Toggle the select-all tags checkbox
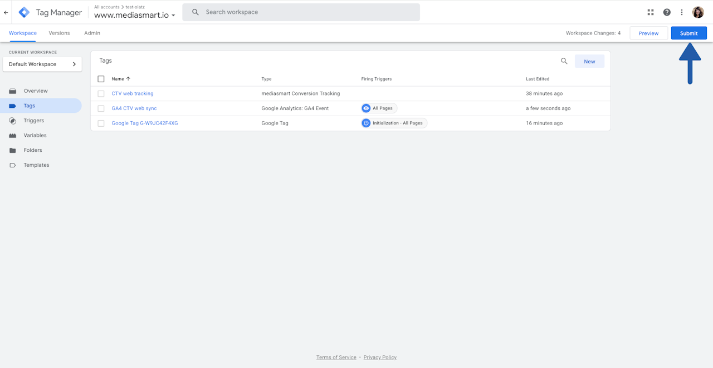Image resolution: width=713 pixels, height=368 pixels. pos(101,79)
